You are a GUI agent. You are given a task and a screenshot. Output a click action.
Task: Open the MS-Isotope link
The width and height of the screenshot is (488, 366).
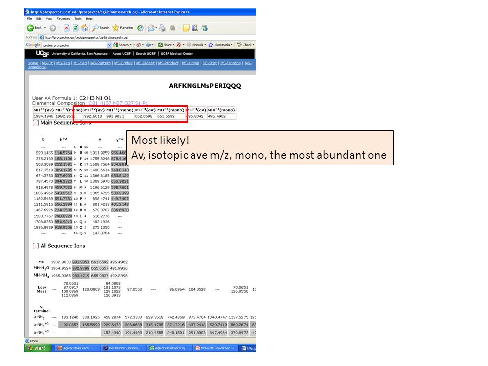click(x=231, y=63)
